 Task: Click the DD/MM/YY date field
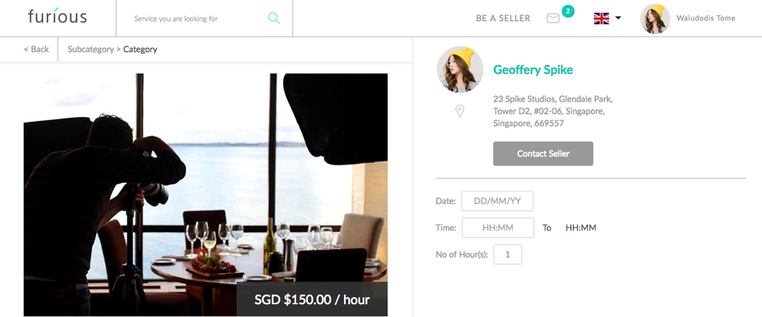[x=497, y=201]
